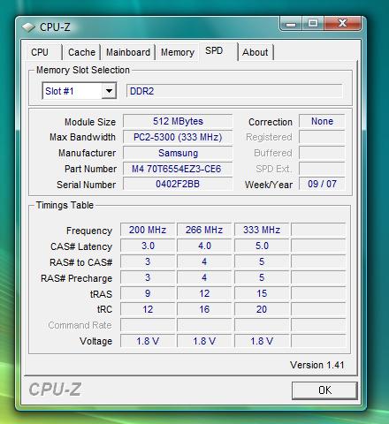389x424 pixels.
Task: Click the Timings Table group label
Action: pos(65,205)
